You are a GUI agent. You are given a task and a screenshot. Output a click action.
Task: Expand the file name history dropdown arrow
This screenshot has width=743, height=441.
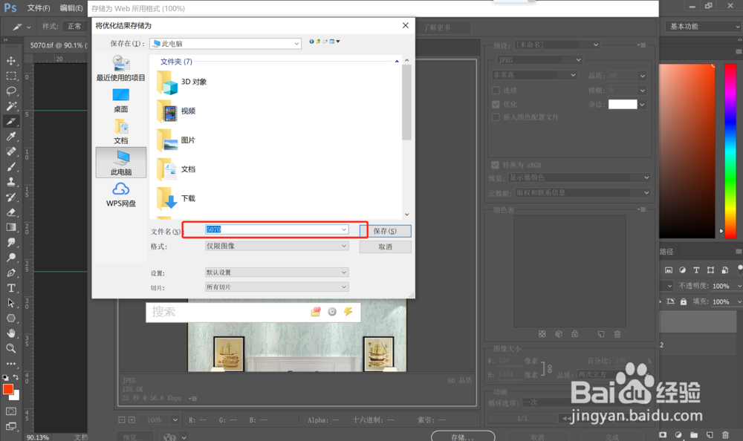[x=344, y=229]
